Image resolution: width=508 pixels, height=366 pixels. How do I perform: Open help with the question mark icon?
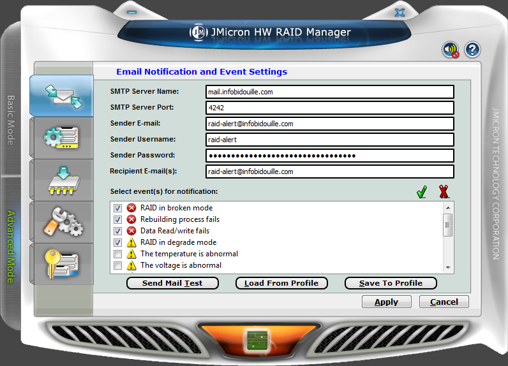pyautogui.click(x=472, y=50)
